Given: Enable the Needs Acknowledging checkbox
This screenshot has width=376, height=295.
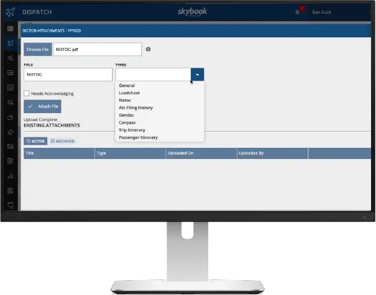Looking at the screenshot, I should [x=26, y=93].
